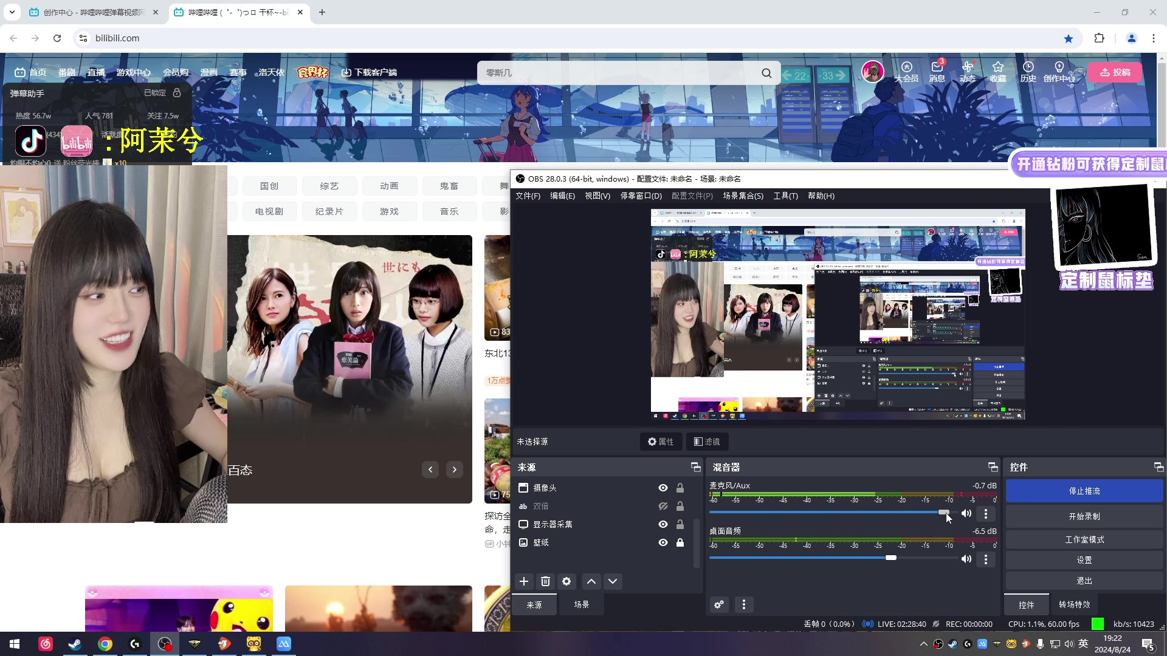Open bilibili 消息 notifications icon

pos(937,71)
